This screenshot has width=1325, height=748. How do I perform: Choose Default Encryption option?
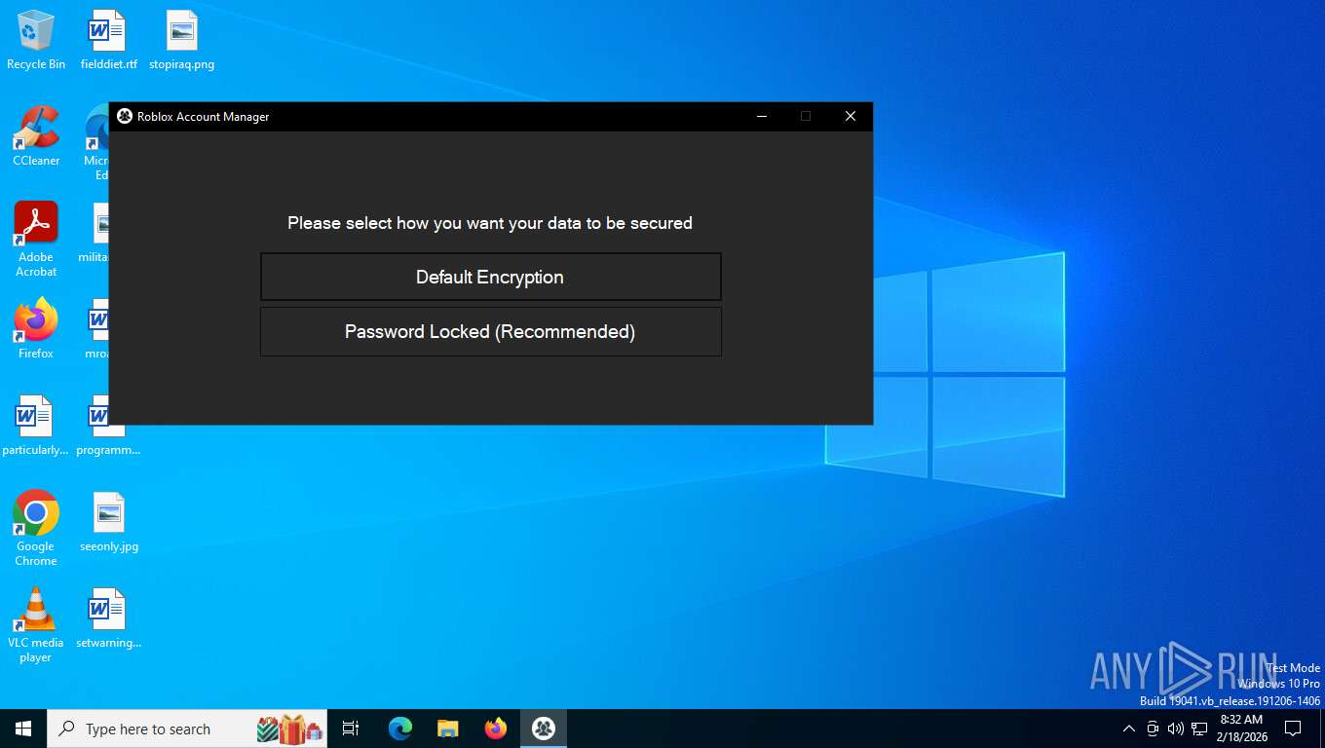490,277
